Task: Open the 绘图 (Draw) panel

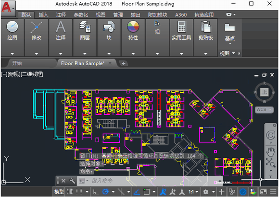Action: [x=13, y=31]
